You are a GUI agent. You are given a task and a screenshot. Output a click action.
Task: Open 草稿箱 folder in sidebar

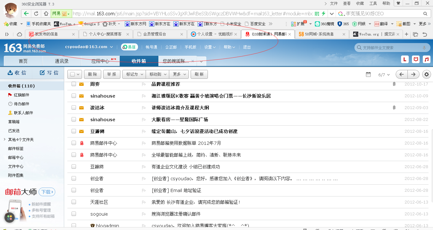click(x=14, y=122)
